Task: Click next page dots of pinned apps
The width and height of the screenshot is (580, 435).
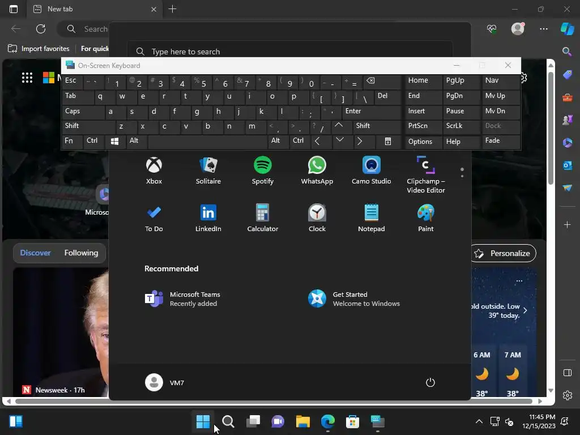Action: pos(462,173)
